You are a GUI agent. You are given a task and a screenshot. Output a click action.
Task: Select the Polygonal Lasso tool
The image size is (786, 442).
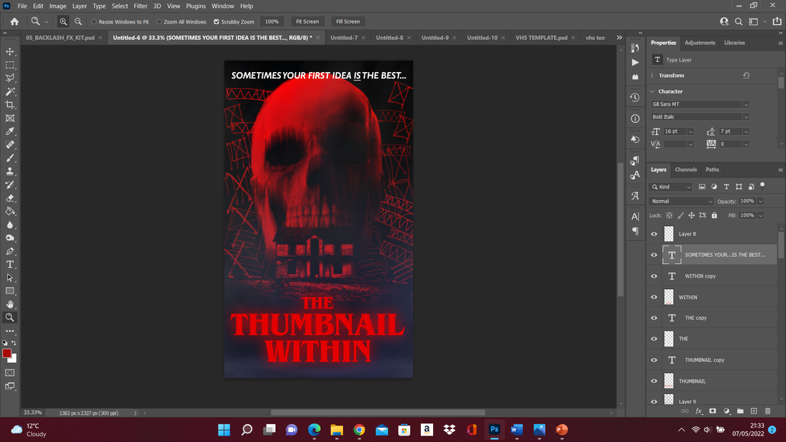click(10, 78)
